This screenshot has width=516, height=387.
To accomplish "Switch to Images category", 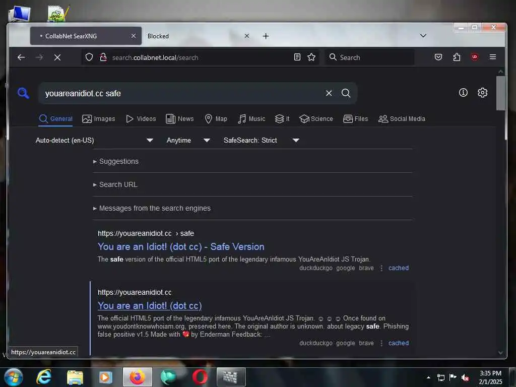I will pos(98,119).
